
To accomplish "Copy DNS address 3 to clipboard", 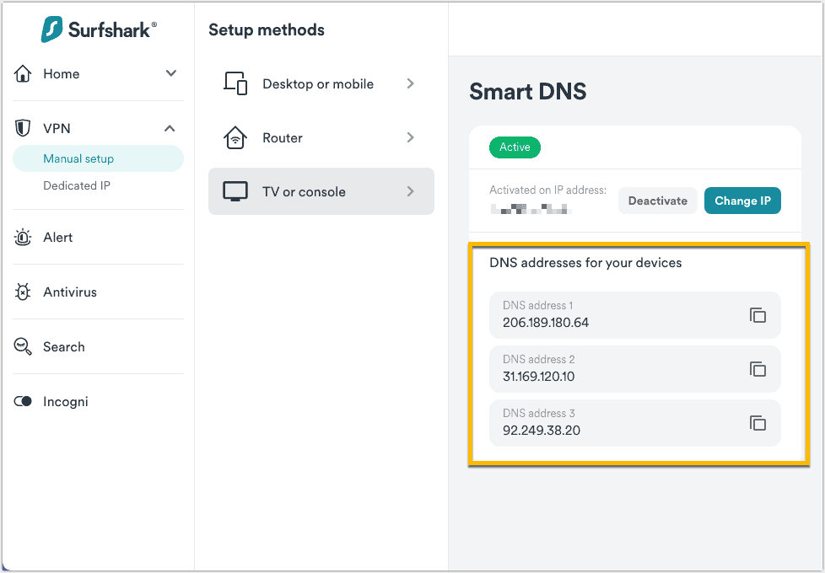I will point(758,423).
